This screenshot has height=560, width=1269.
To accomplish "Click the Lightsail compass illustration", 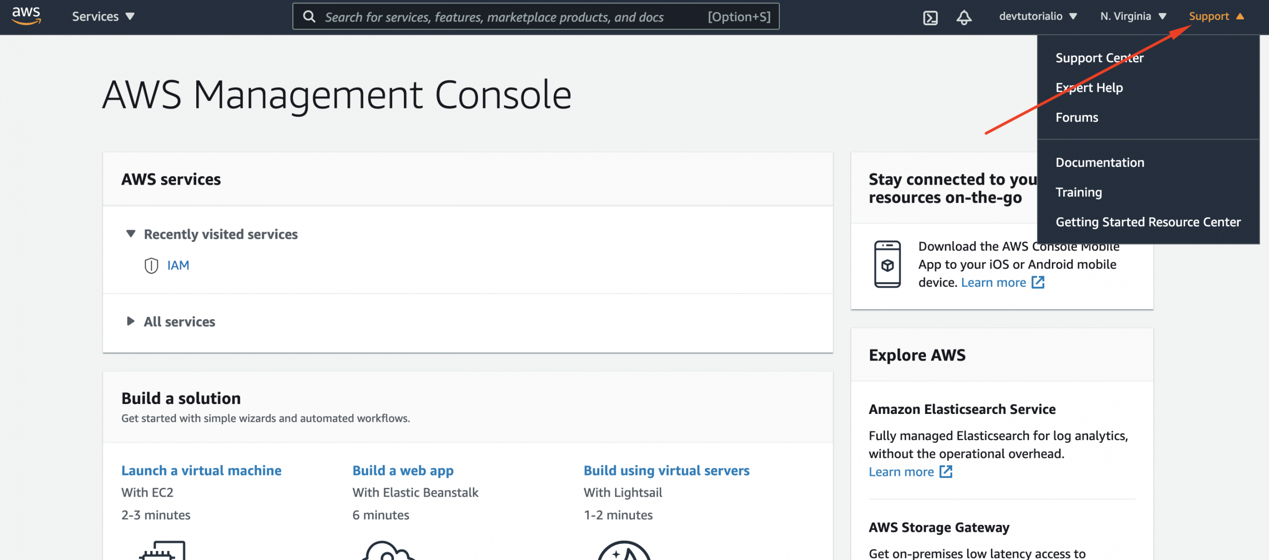I will click(624, 551).
